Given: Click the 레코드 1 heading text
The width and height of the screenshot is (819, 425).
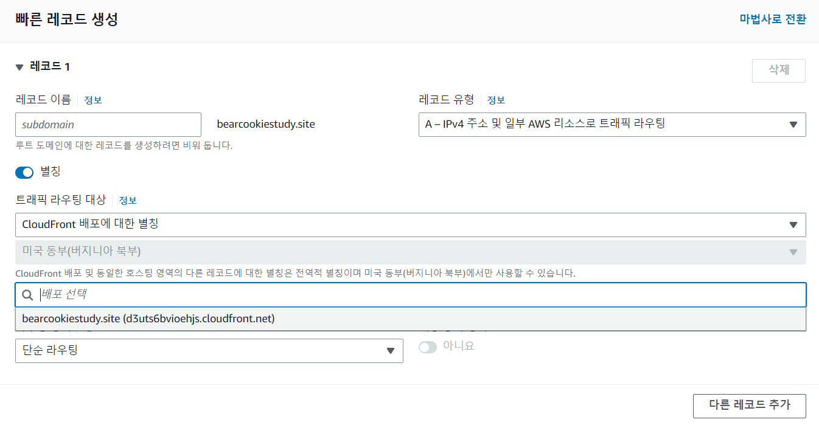Looking at the screenshot, I should pos(50,67).
